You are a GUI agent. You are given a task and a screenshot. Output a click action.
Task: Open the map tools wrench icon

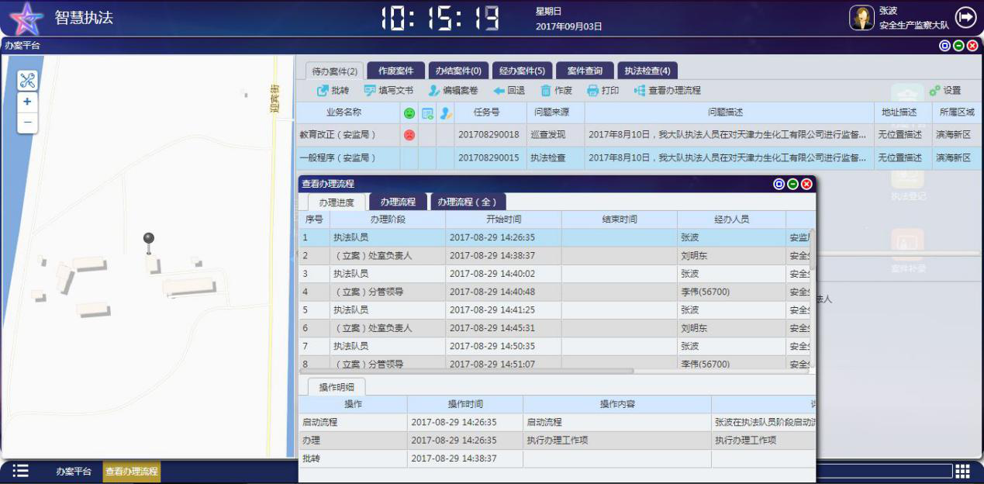tap(27, 81)
